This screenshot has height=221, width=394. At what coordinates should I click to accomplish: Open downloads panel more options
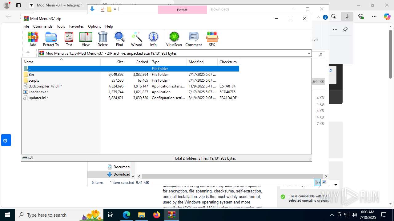[335, 29]
